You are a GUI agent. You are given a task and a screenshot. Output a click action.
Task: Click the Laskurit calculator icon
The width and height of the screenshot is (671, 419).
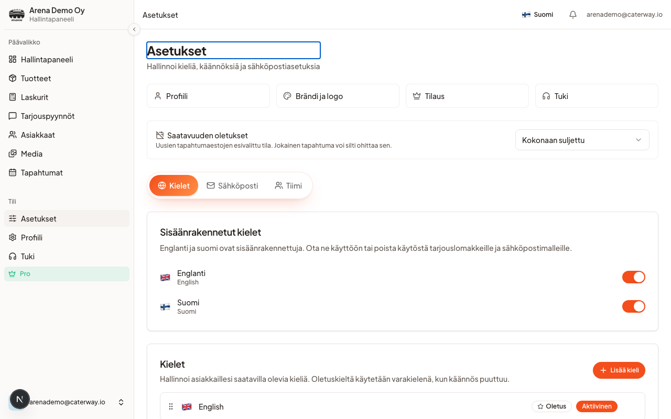click(x=13, y=97)
